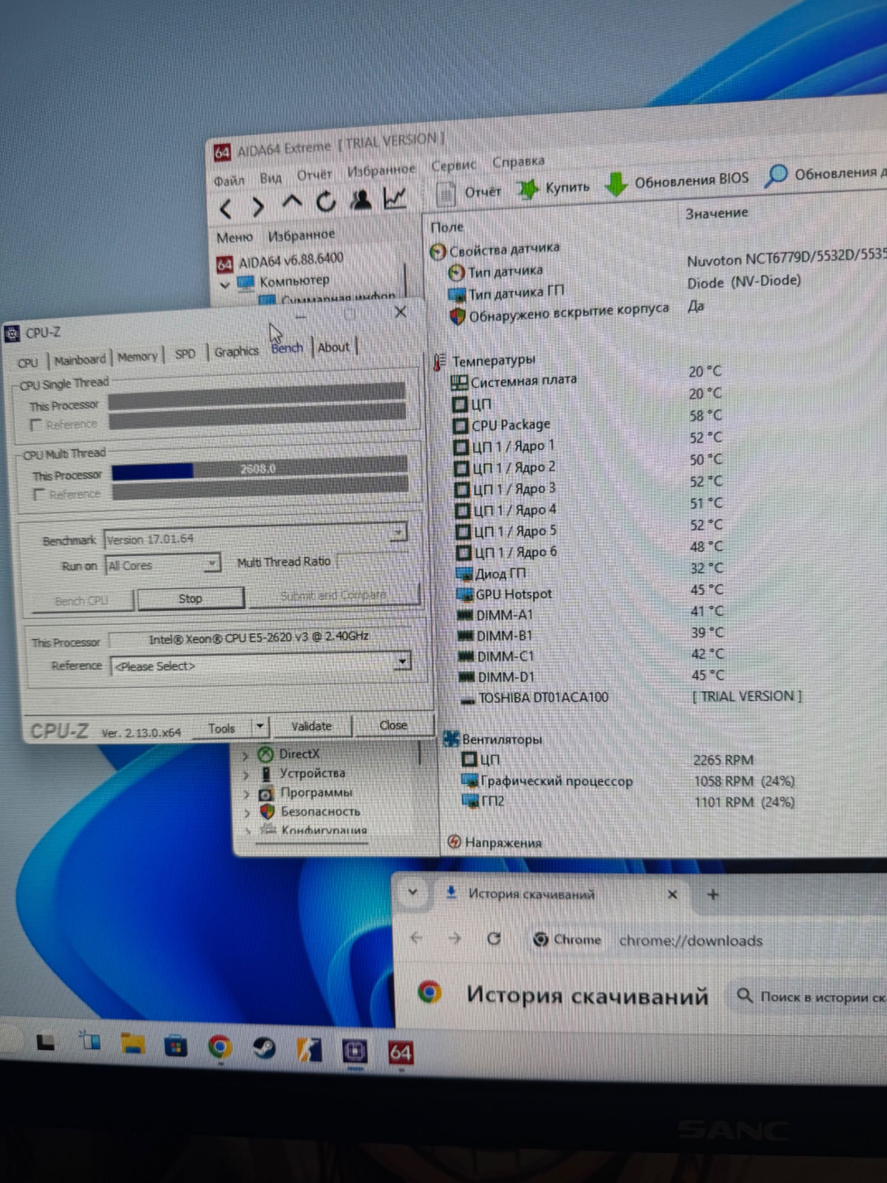887x1183 pixels.
Task: Click Tools button in CPU-Z
Action: 221,728
